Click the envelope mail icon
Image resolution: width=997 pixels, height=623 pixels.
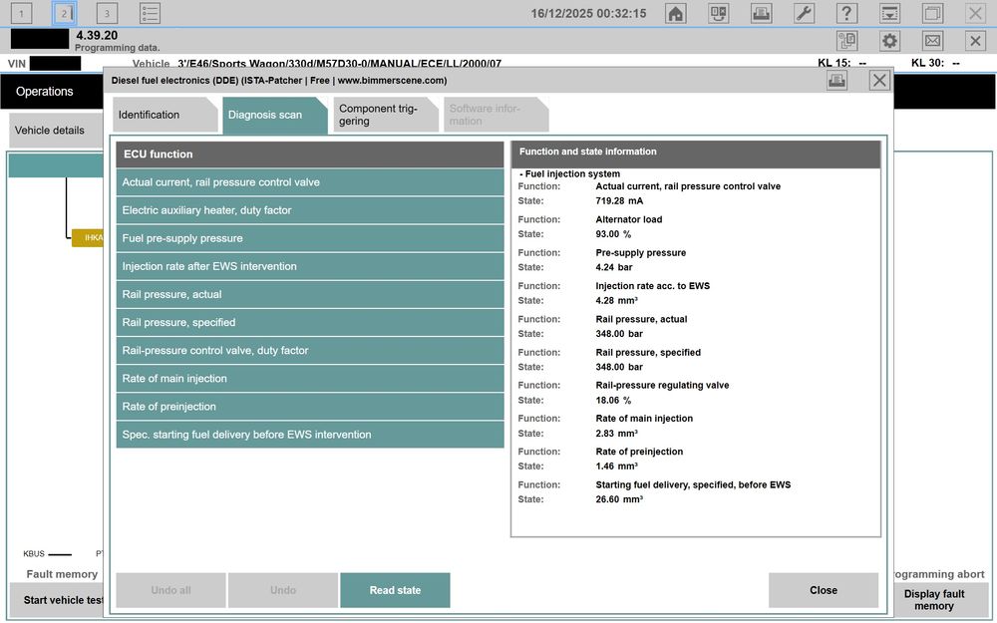click(x=932, y=41)
